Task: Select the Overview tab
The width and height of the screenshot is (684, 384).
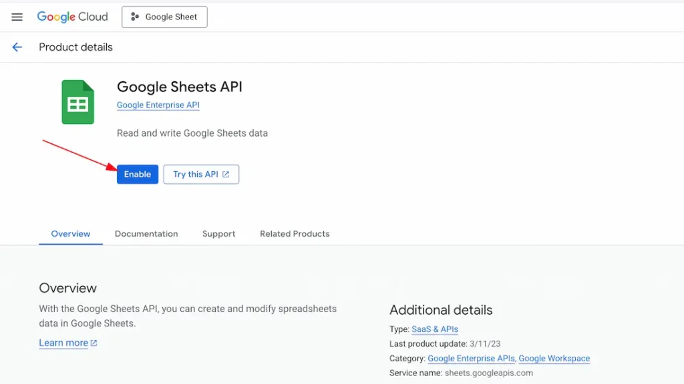Action: pyautogui.click(x=71, y=234)
